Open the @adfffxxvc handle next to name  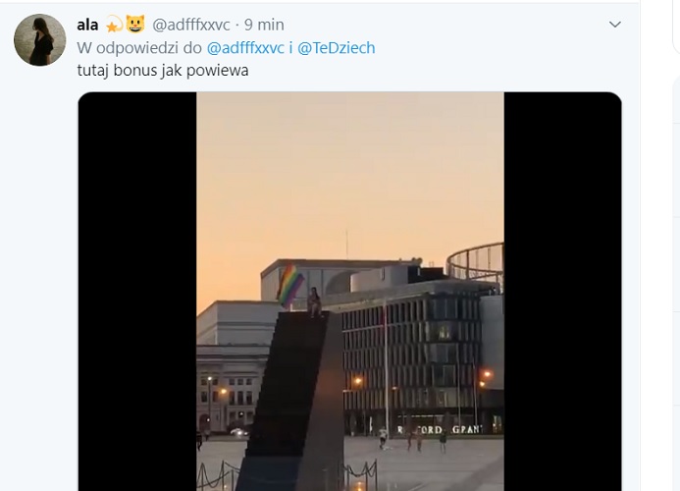pyautogui.click(x=190, y=25)
